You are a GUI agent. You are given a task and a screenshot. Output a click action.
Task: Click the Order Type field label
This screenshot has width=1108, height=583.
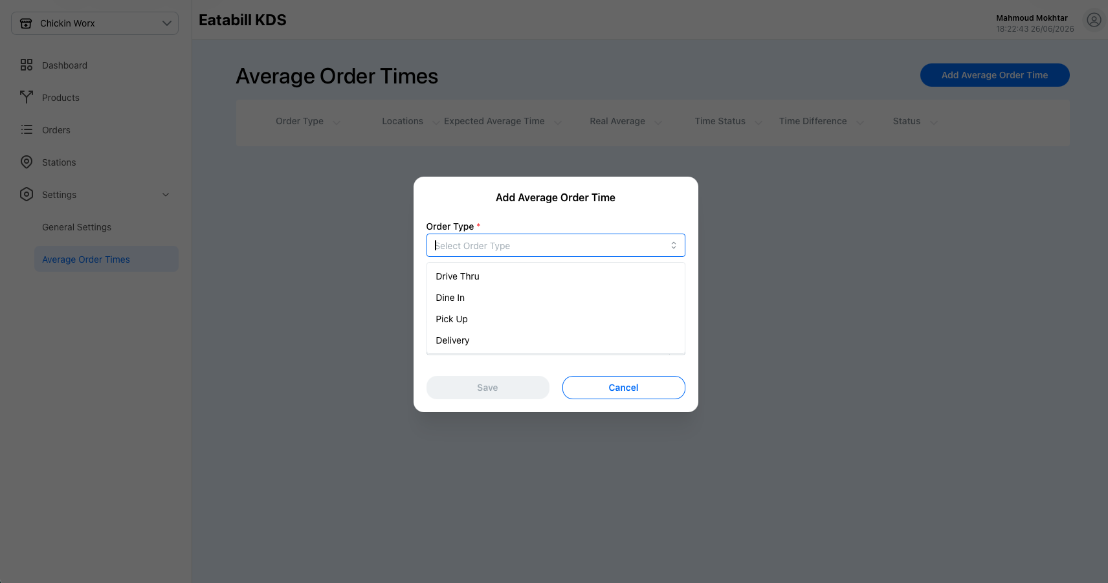(x=450, y=226)
